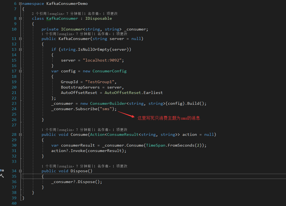
Task: Click the interface implementation glyph beside line 34
Action: pyautogui.click(x=2, y=170)
